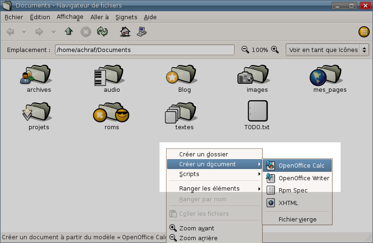Open the Édition menu
The height and width of the screenshot is (243, 373).
pos(40,17)
